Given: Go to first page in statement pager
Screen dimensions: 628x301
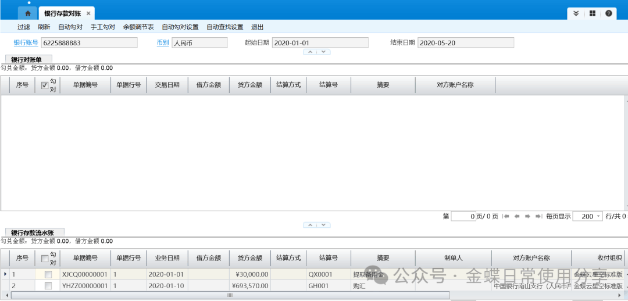Looking at the screenshot, I should pyautogui.click(x=506, y=216).
